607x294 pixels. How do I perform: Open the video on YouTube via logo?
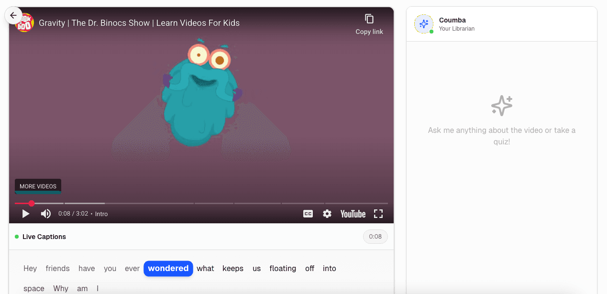[353, 214]
